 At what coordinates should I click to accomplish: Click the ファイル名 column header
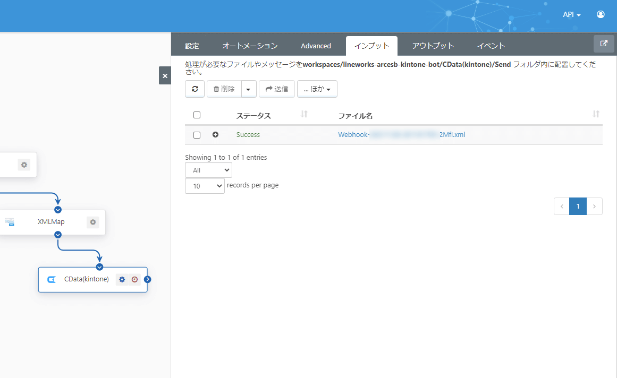(x=356, y=116)
